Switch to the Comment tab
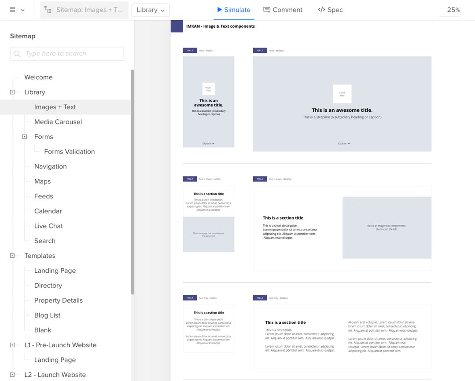 pos(283,10)
